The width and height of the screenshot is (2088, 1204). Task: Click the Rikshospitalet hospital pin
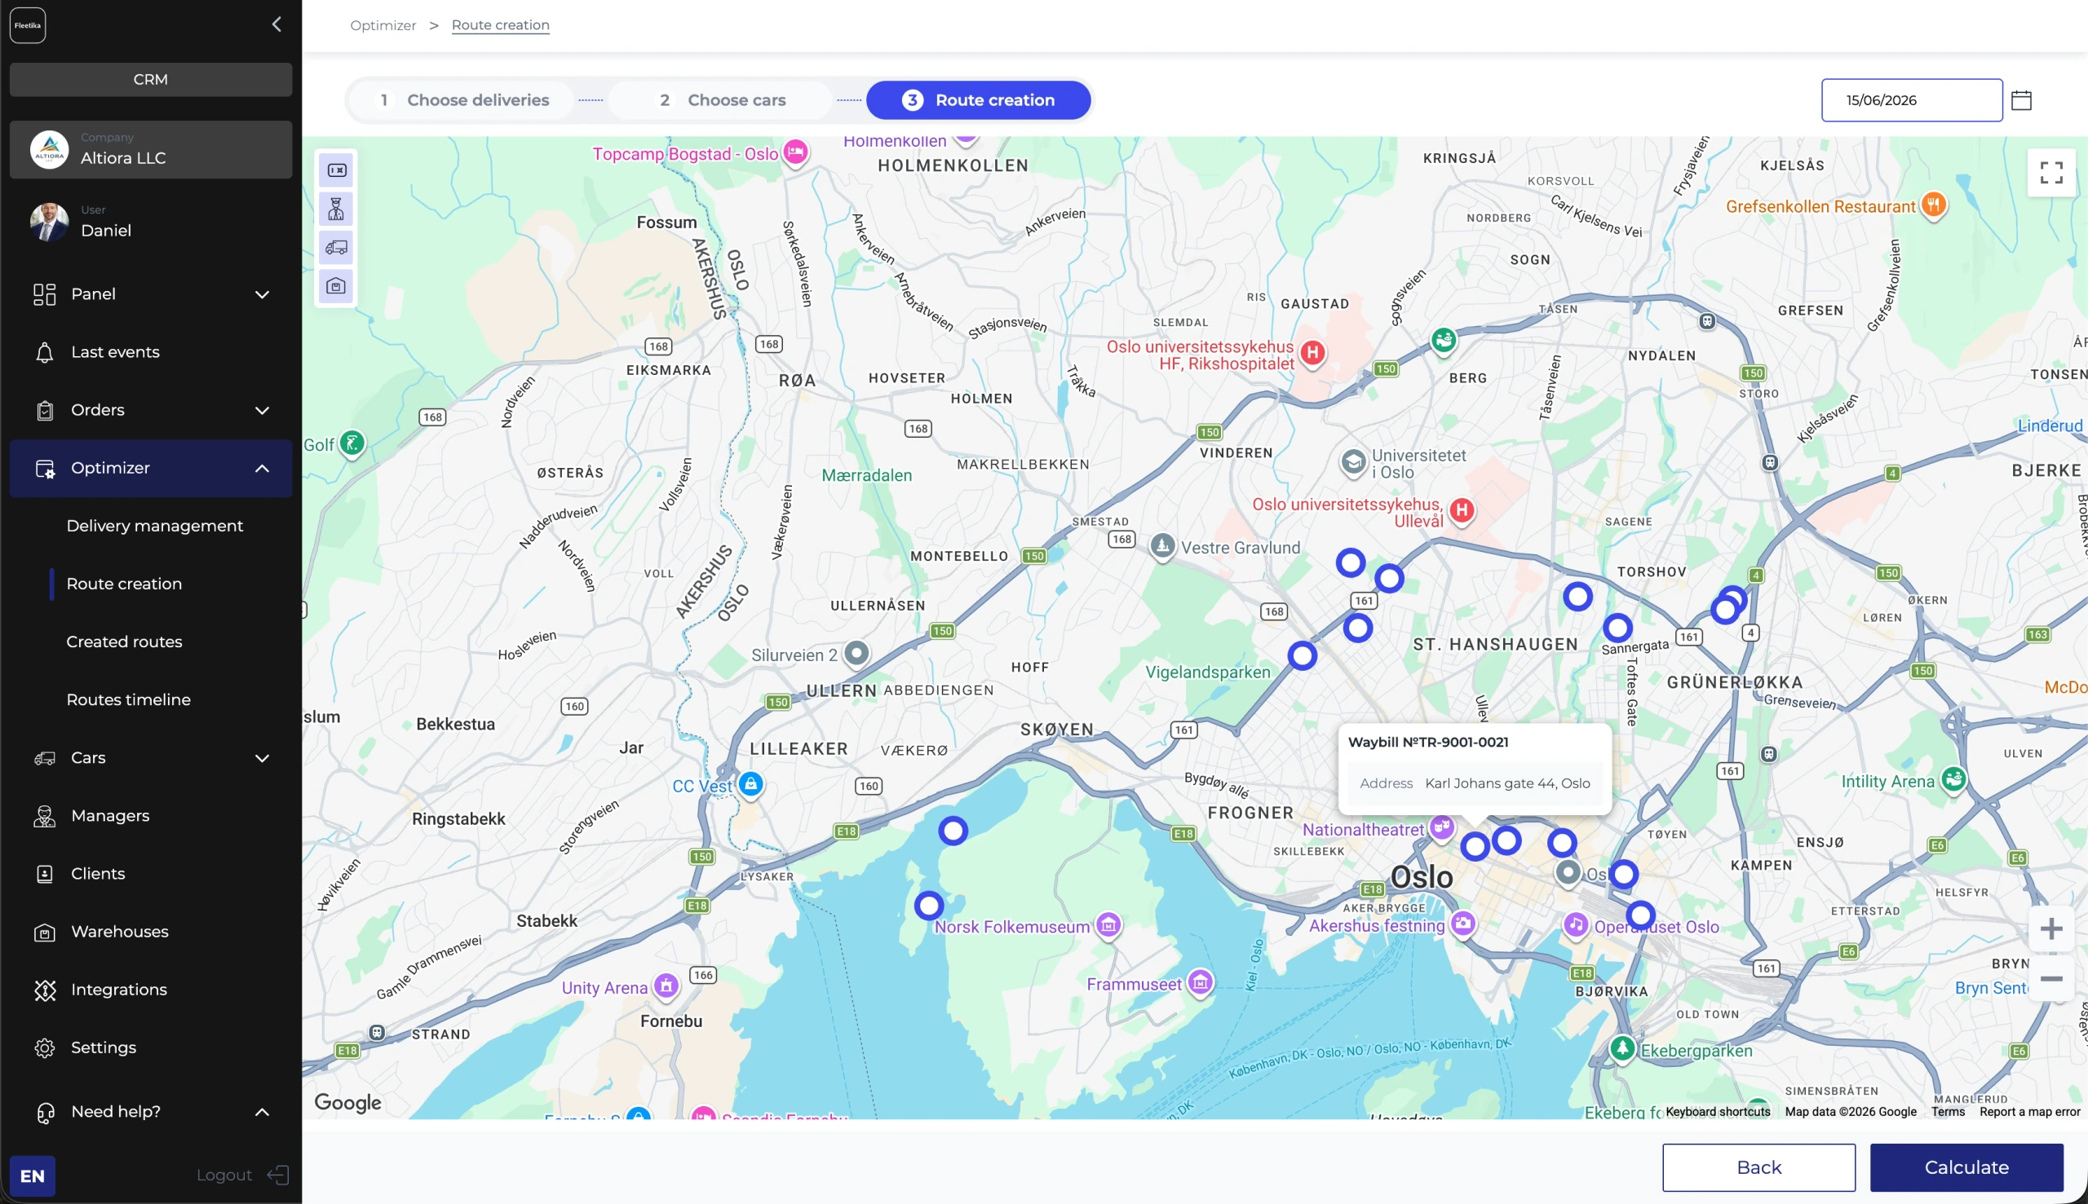tap(1313, 353)
